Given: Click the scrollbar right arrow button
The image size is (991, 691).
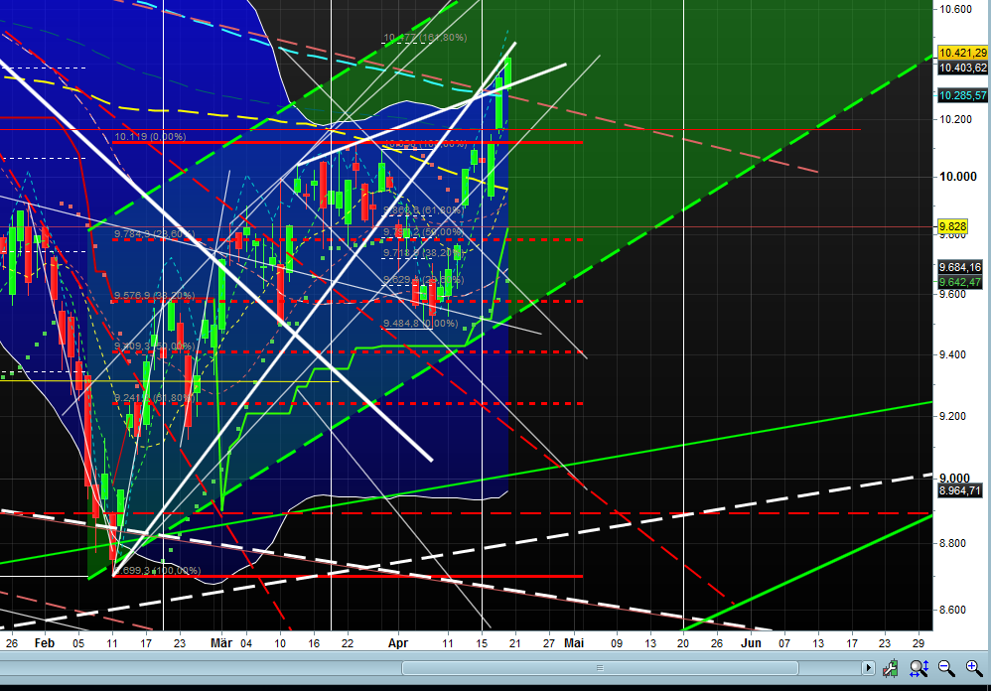Looking at the screenshot, I should (868, 668).
